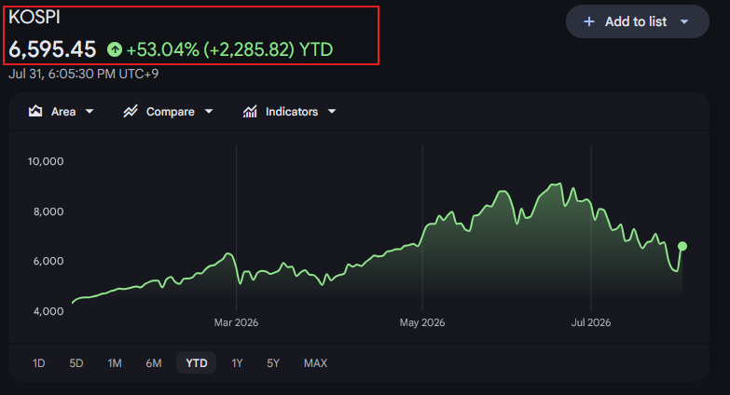Choose the 1M time range
Image resolution: width=730 pixels, height=395 pixels.
click(115, 363)
